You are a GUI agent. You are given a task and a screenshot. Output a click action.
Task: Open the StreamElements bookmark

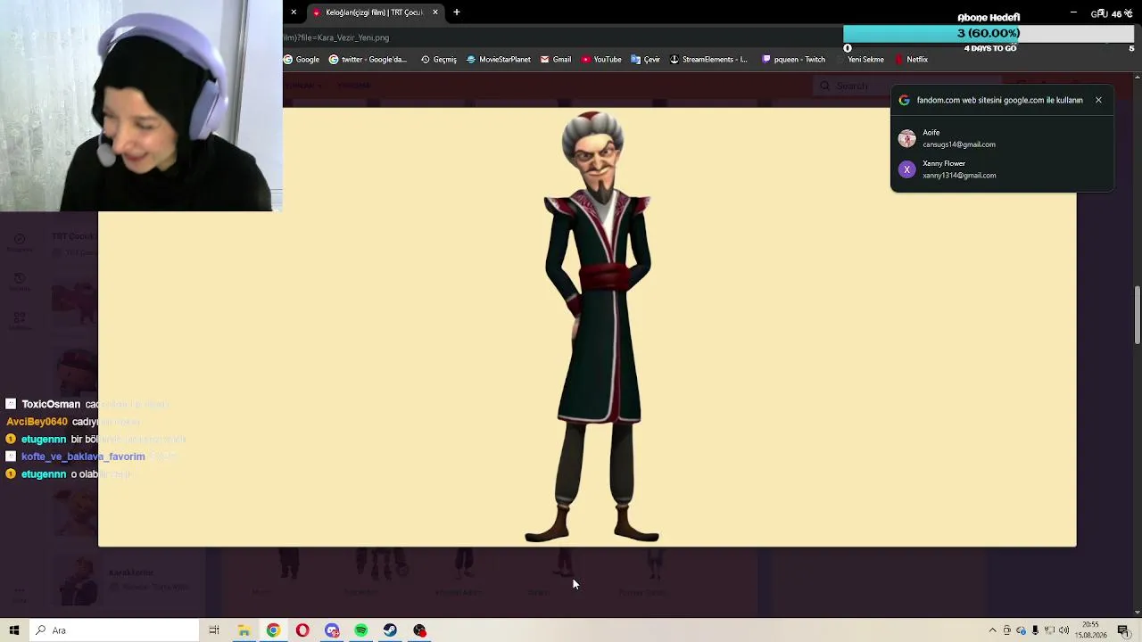click(708, 60)
